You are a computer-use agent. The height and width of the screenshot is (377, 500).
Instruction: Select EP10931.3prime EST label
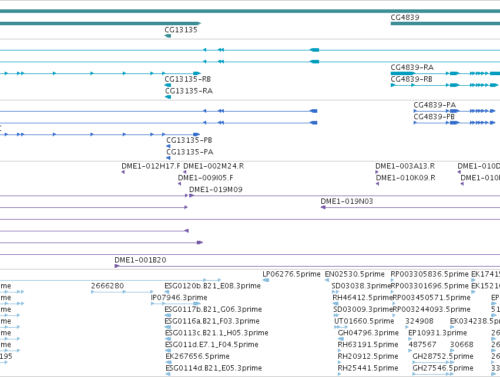[438, 334]
